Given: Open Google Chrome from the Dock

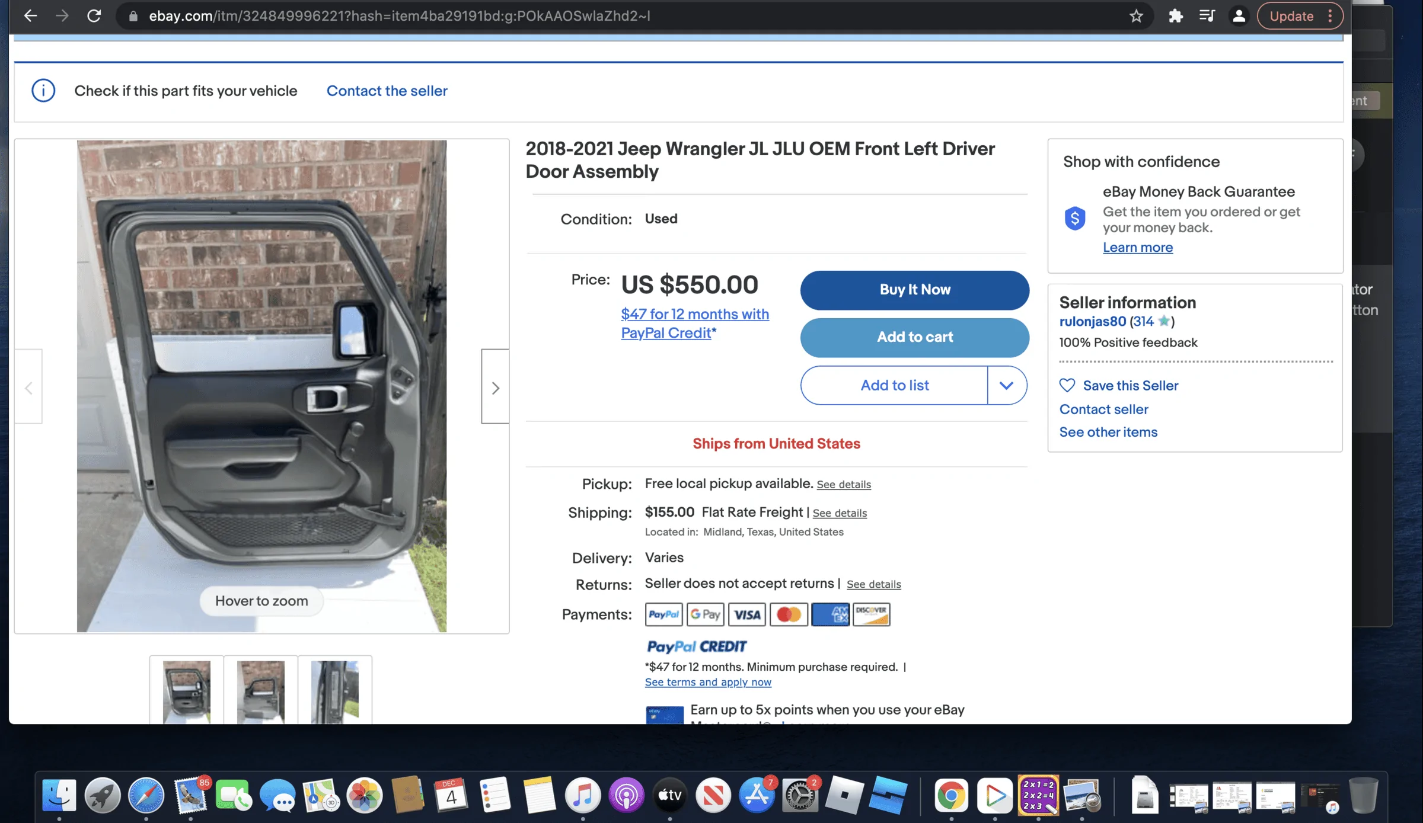Looking at the screenshot, I should 951,795.
